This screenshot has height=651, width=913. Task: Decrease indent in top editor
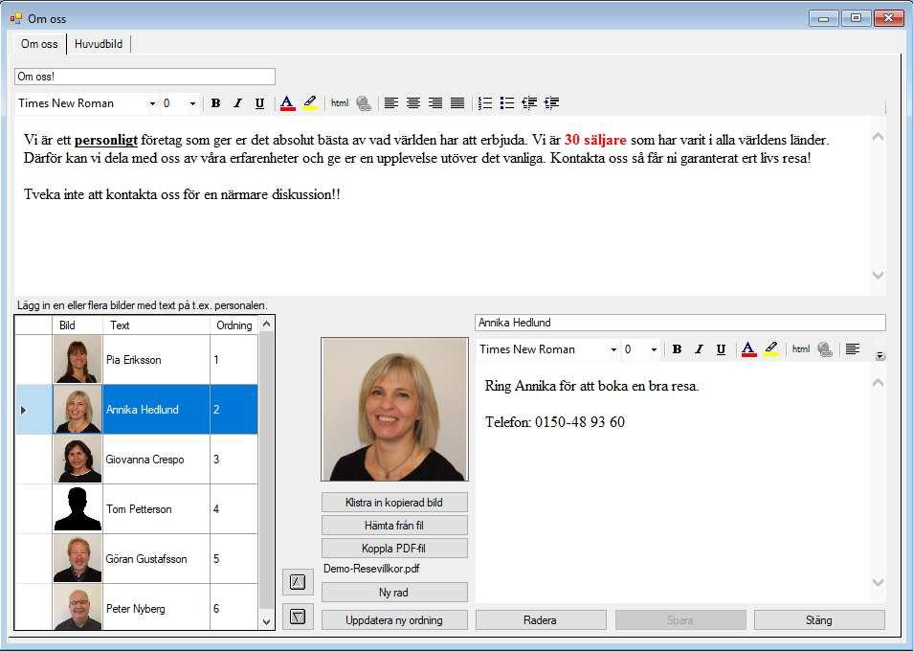point(529,103)
